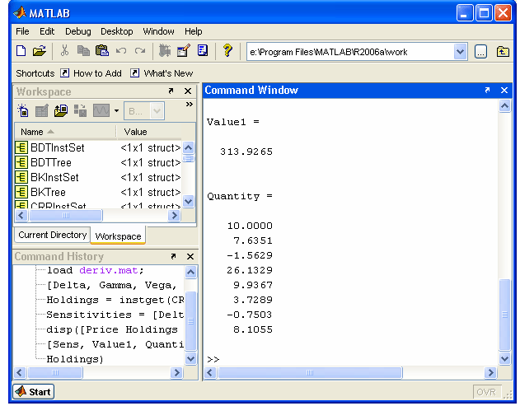This screenshot has height=406, width=520.
Task: Create new variable in Workspace toolbar
Action: pos(23,110)
